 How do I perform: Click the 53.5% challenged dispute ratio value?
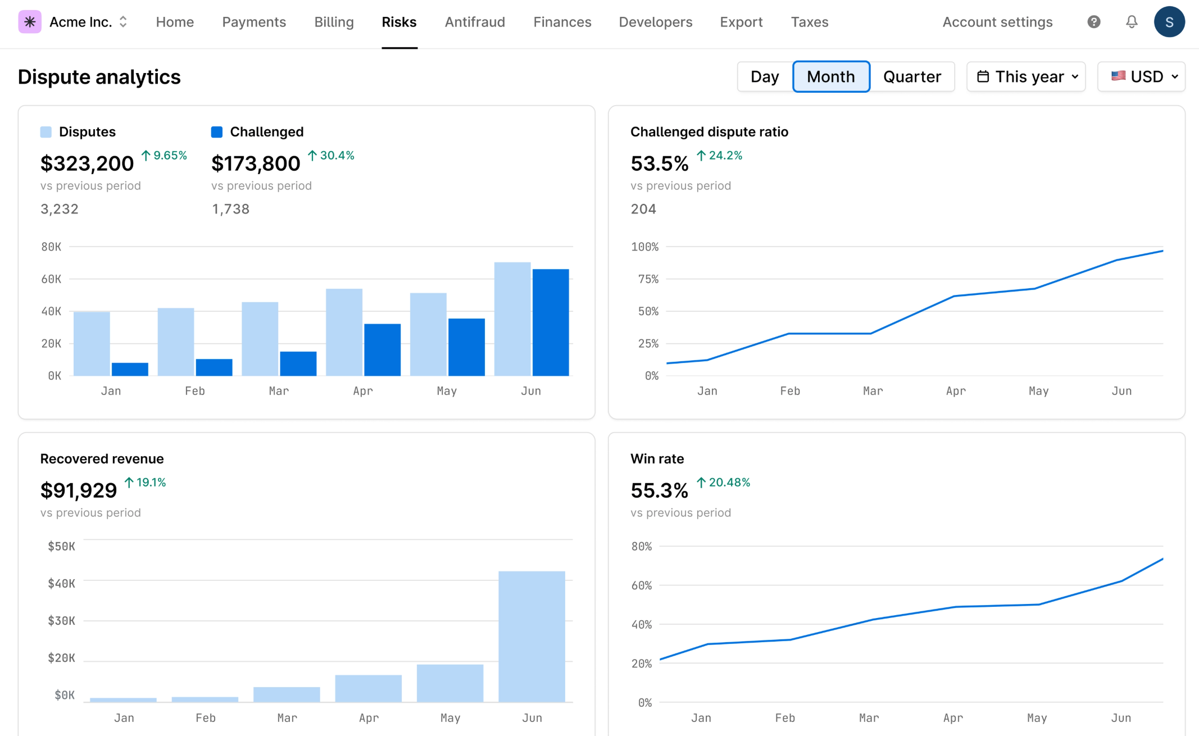660,163
